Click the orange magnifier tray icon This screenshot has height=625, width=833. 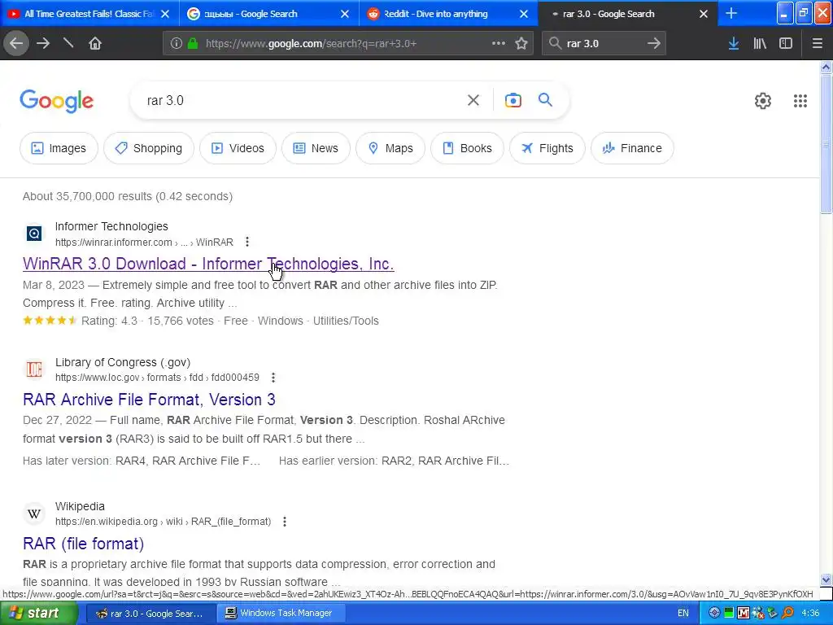pos(787,614)
